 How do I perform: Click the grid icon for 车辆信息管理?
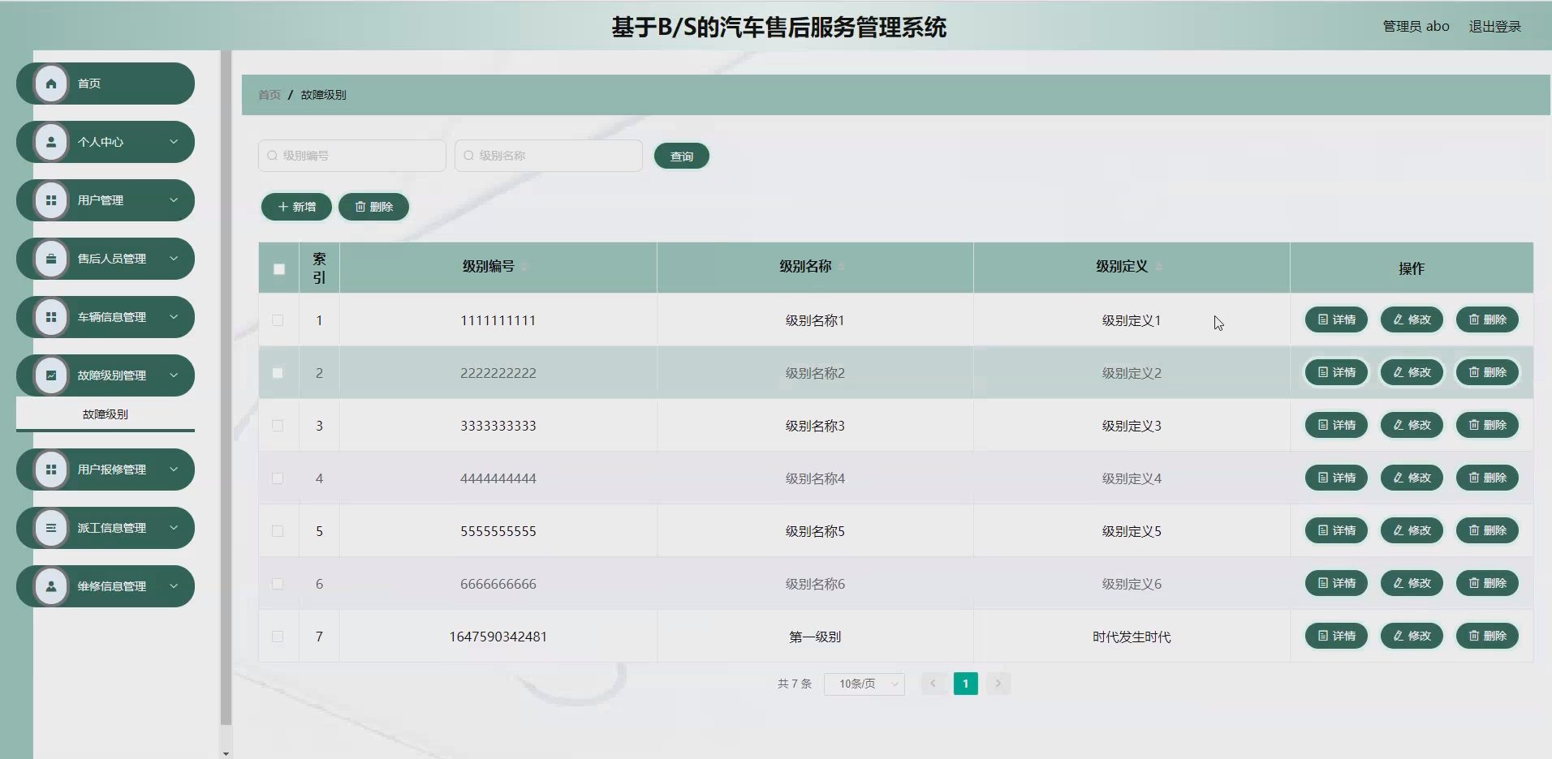tap(51, 317)
